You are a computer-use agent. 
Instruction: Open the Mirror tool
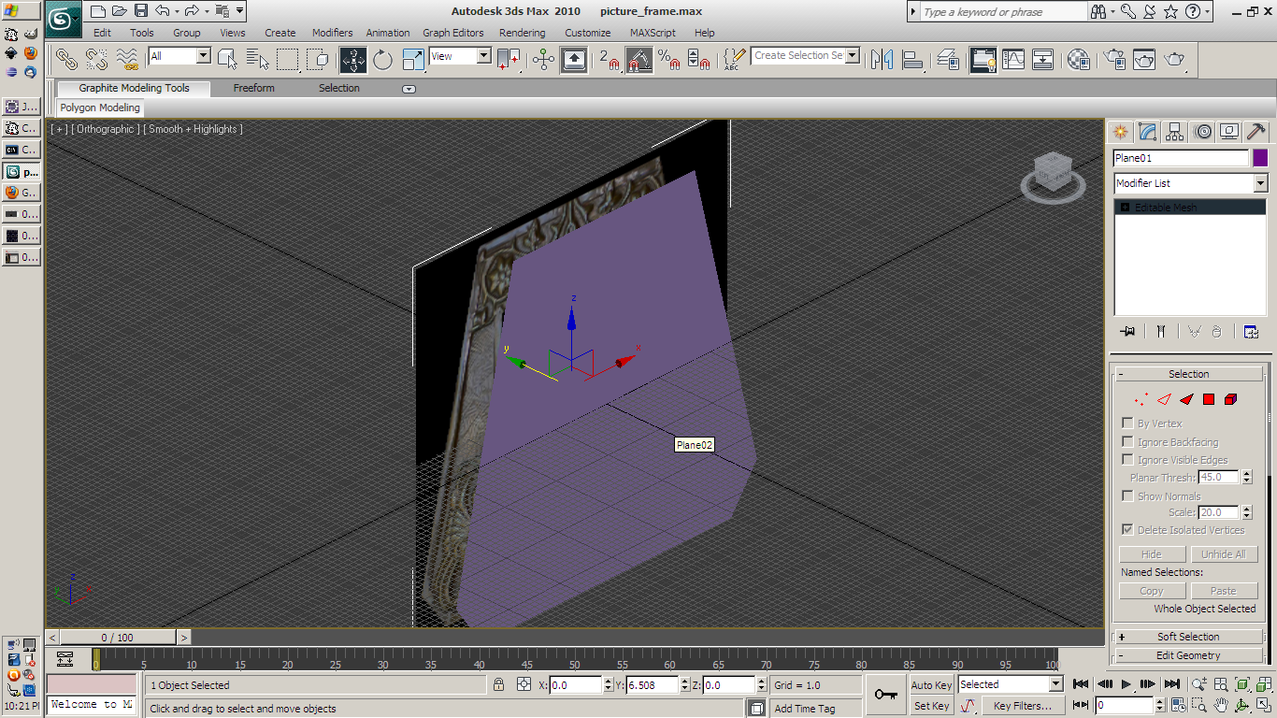[882, 60]
